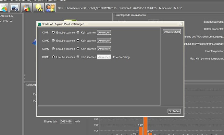Click the Schließen button
Viewport: 224px width, 135px height.
coord(174,111)
